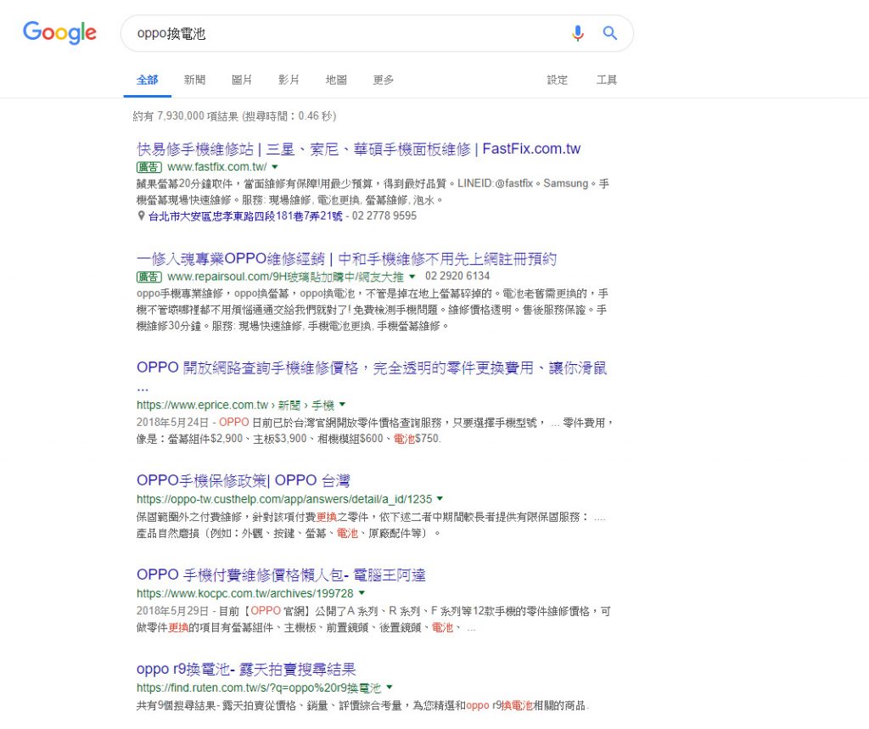
Task: Click the Google logo
Action: pos(59,33)
